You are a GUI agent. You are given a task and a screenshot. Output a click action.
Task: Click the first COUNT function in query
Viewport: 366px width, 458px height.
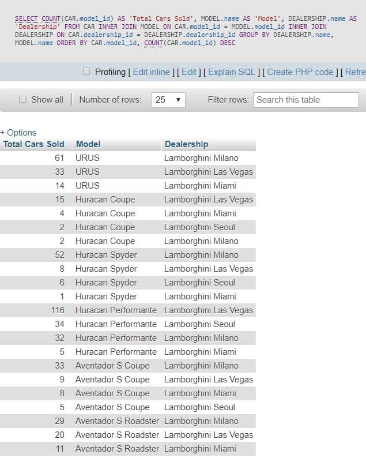pos(51,18)
